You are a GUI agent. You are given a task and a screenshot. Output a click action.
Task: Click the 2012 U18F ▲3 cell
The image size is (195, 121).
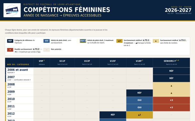click(x=139, y=115)
